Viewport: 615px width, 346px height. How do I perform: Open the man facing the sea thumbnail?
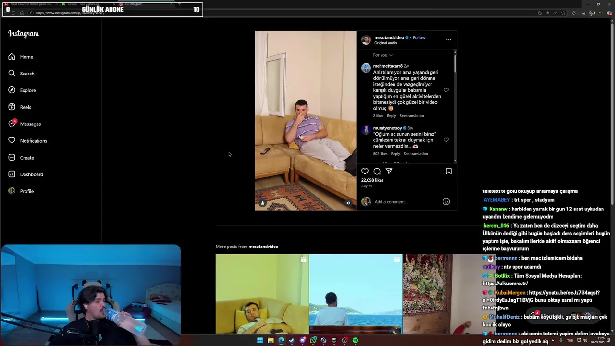356,294
